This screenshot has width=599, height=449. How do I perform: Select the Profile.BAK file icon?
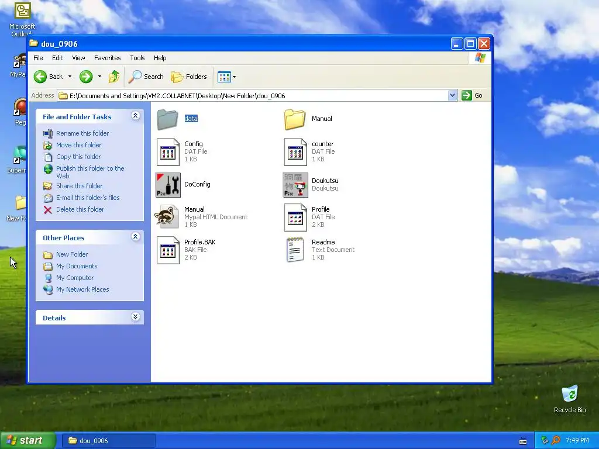(168, 250)
